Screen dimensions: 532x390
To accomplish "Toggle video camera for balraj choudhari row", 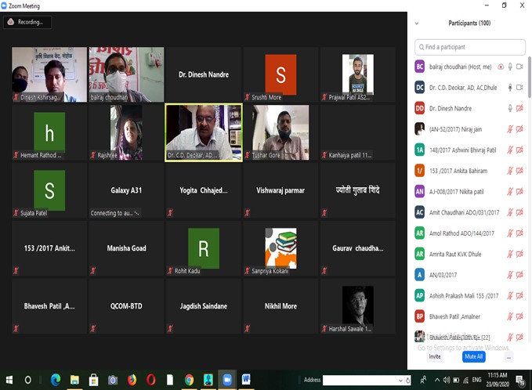I will tap(519, 67).
